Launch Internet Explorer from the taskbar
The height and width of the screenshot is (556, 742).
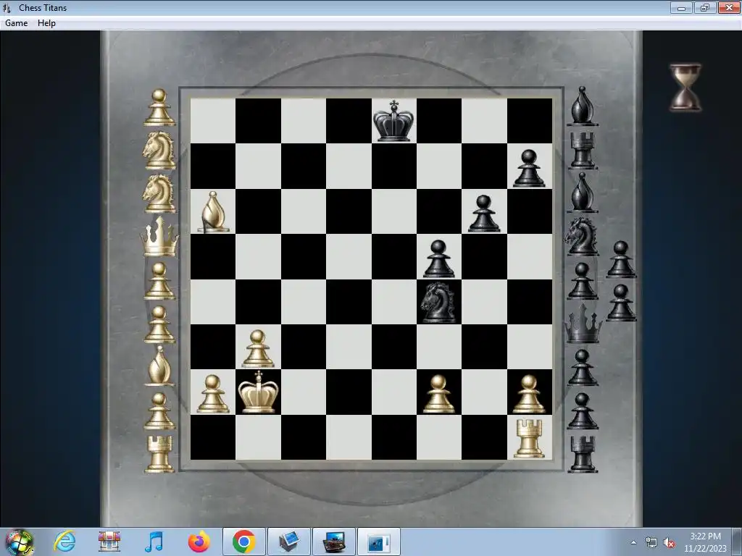tap(64, 542)
